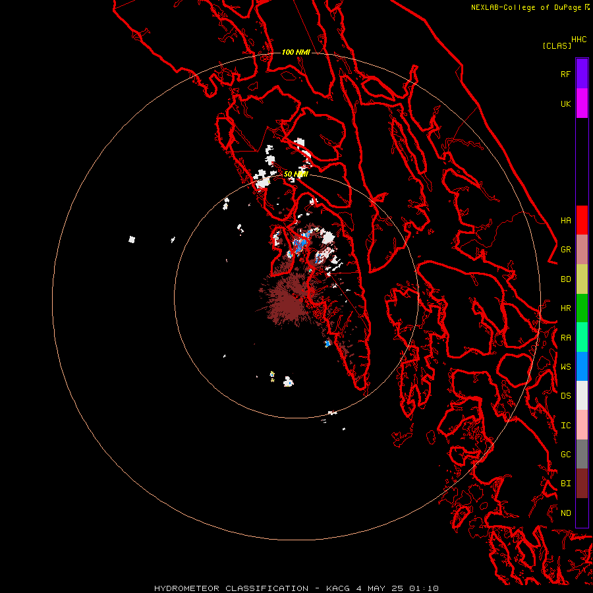Click the GC legend label

pos(565,455)
